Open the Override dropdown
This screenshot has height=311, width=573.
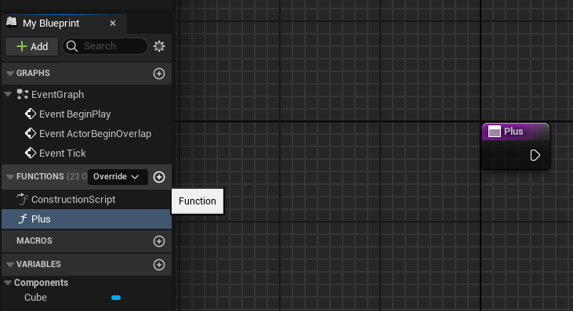click(x=118, y=177)
